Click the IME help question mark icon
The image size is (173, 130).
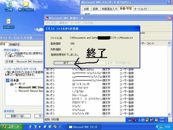[156, 120]
